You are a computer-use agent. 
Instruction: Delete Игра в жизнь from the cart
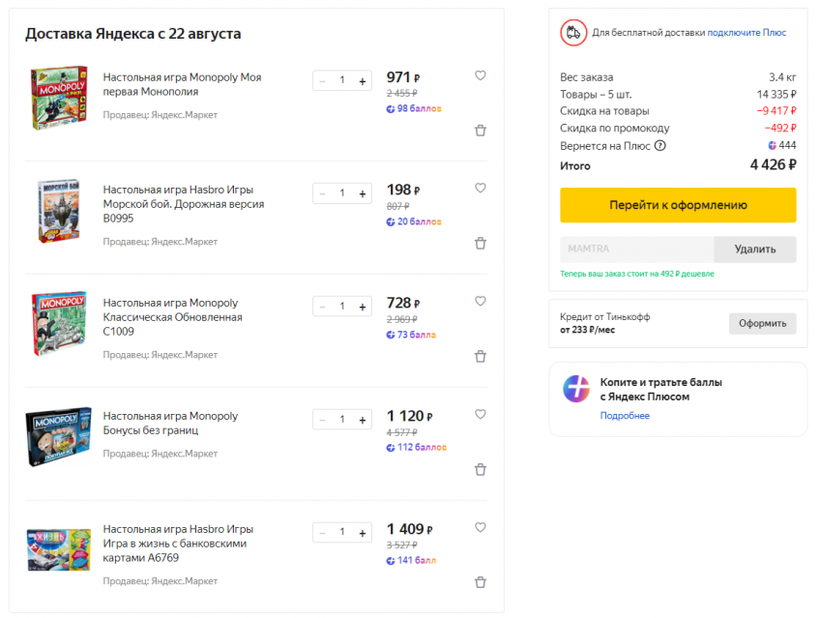pyautogui.click(x=480, y=582)
